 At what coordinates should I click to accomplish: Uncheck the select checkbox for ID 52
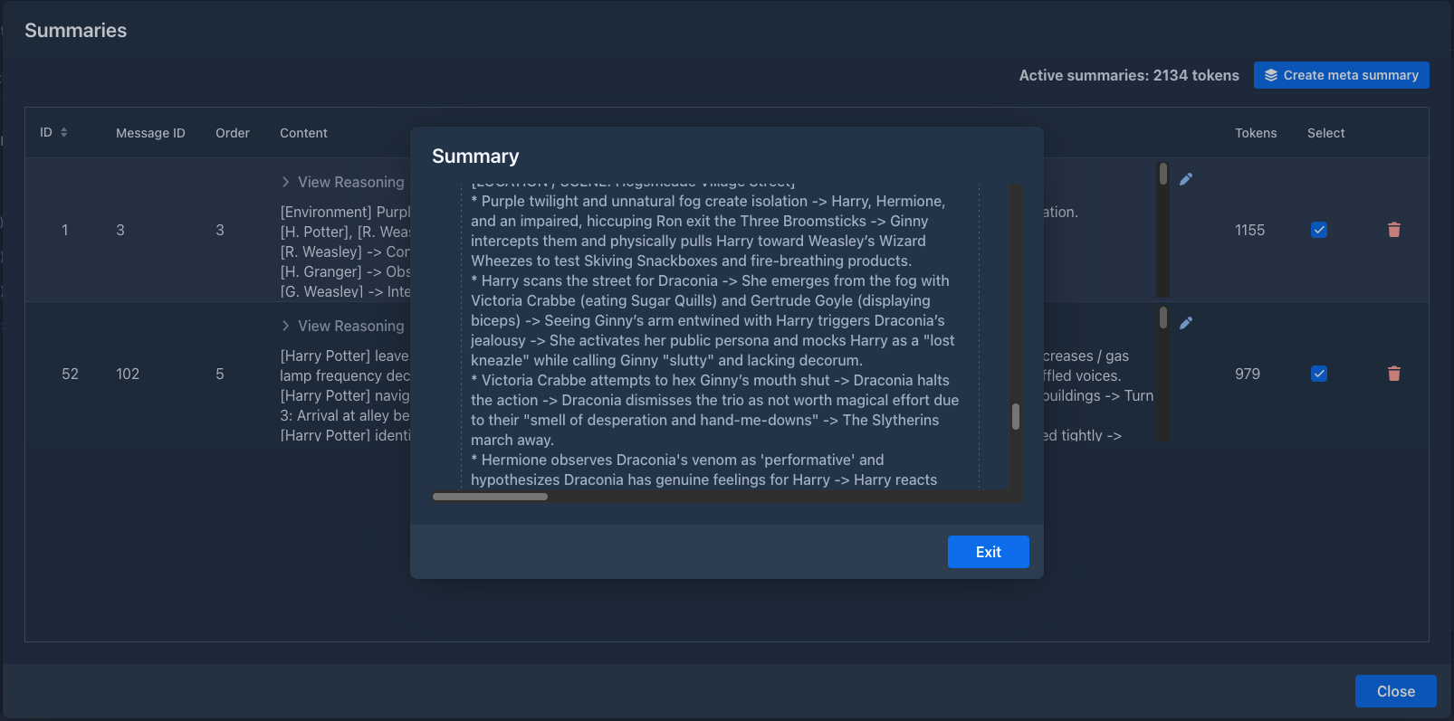click(x=1319, y=374)
